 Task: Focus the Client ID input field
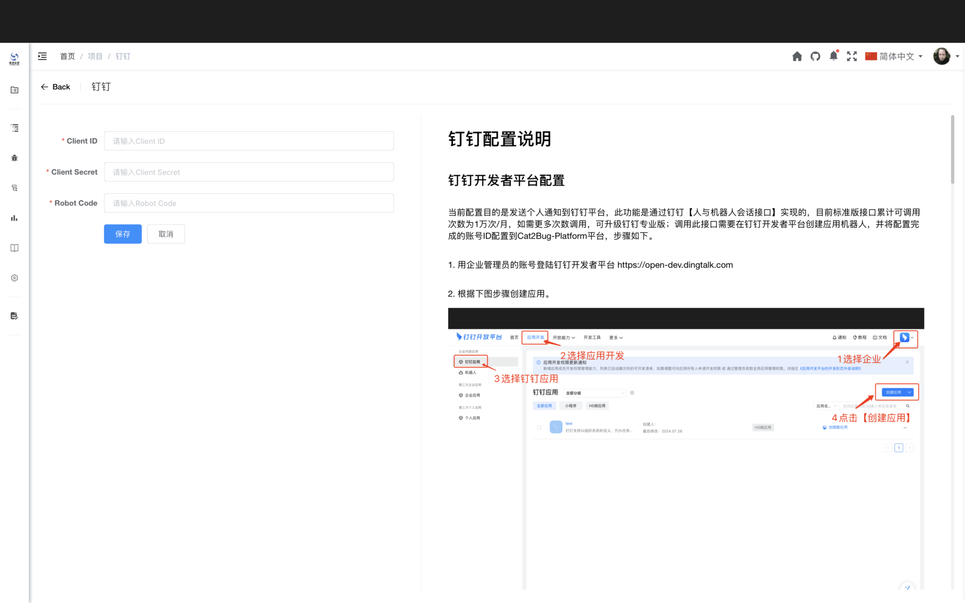pos(249,141)
